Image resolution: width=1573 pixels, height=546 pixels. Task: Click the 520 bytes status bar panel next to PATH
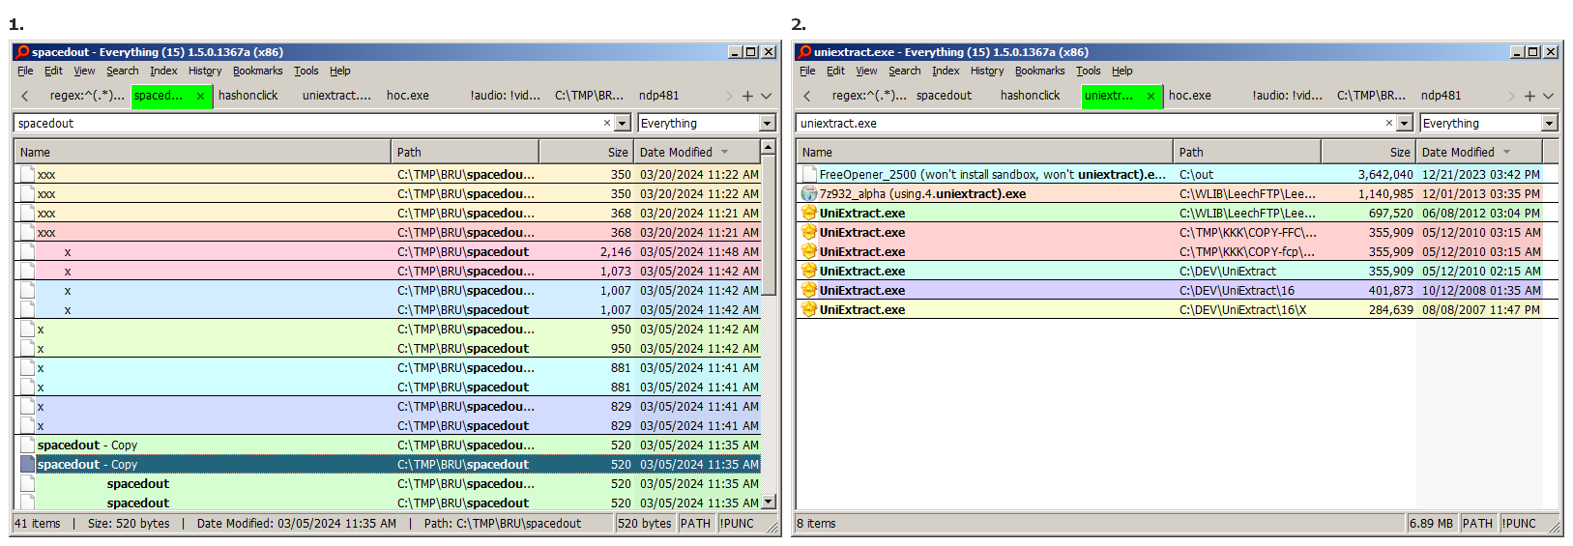[x=645, y=524]
